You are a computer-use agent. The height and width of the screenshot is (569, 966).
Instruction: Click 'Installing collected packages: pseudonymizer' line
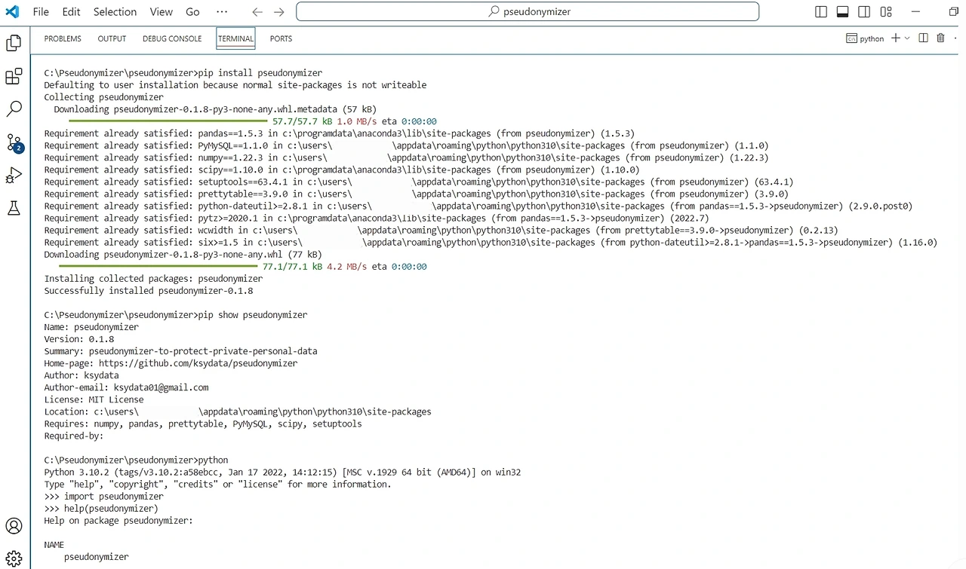[x=153, y=279]
